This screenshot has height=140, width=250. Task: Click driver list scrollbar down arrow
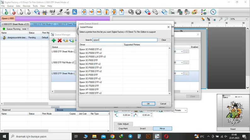[169, 94]
